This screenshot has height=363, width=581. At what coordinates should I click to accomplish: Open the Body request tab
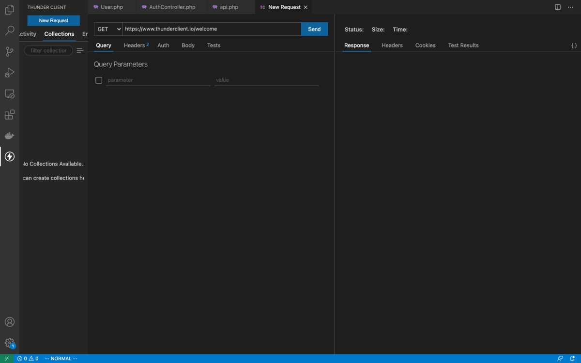188,45
